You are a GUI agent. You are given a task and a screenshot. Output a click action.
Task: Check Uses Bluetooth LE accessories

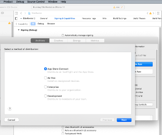(x=63, y=127)
